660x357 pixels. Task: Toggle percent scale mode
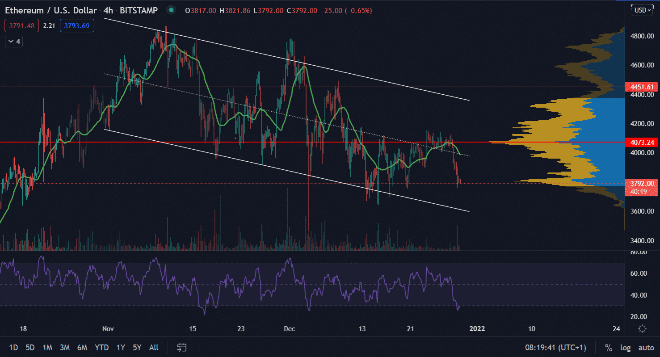click(608, 347)
